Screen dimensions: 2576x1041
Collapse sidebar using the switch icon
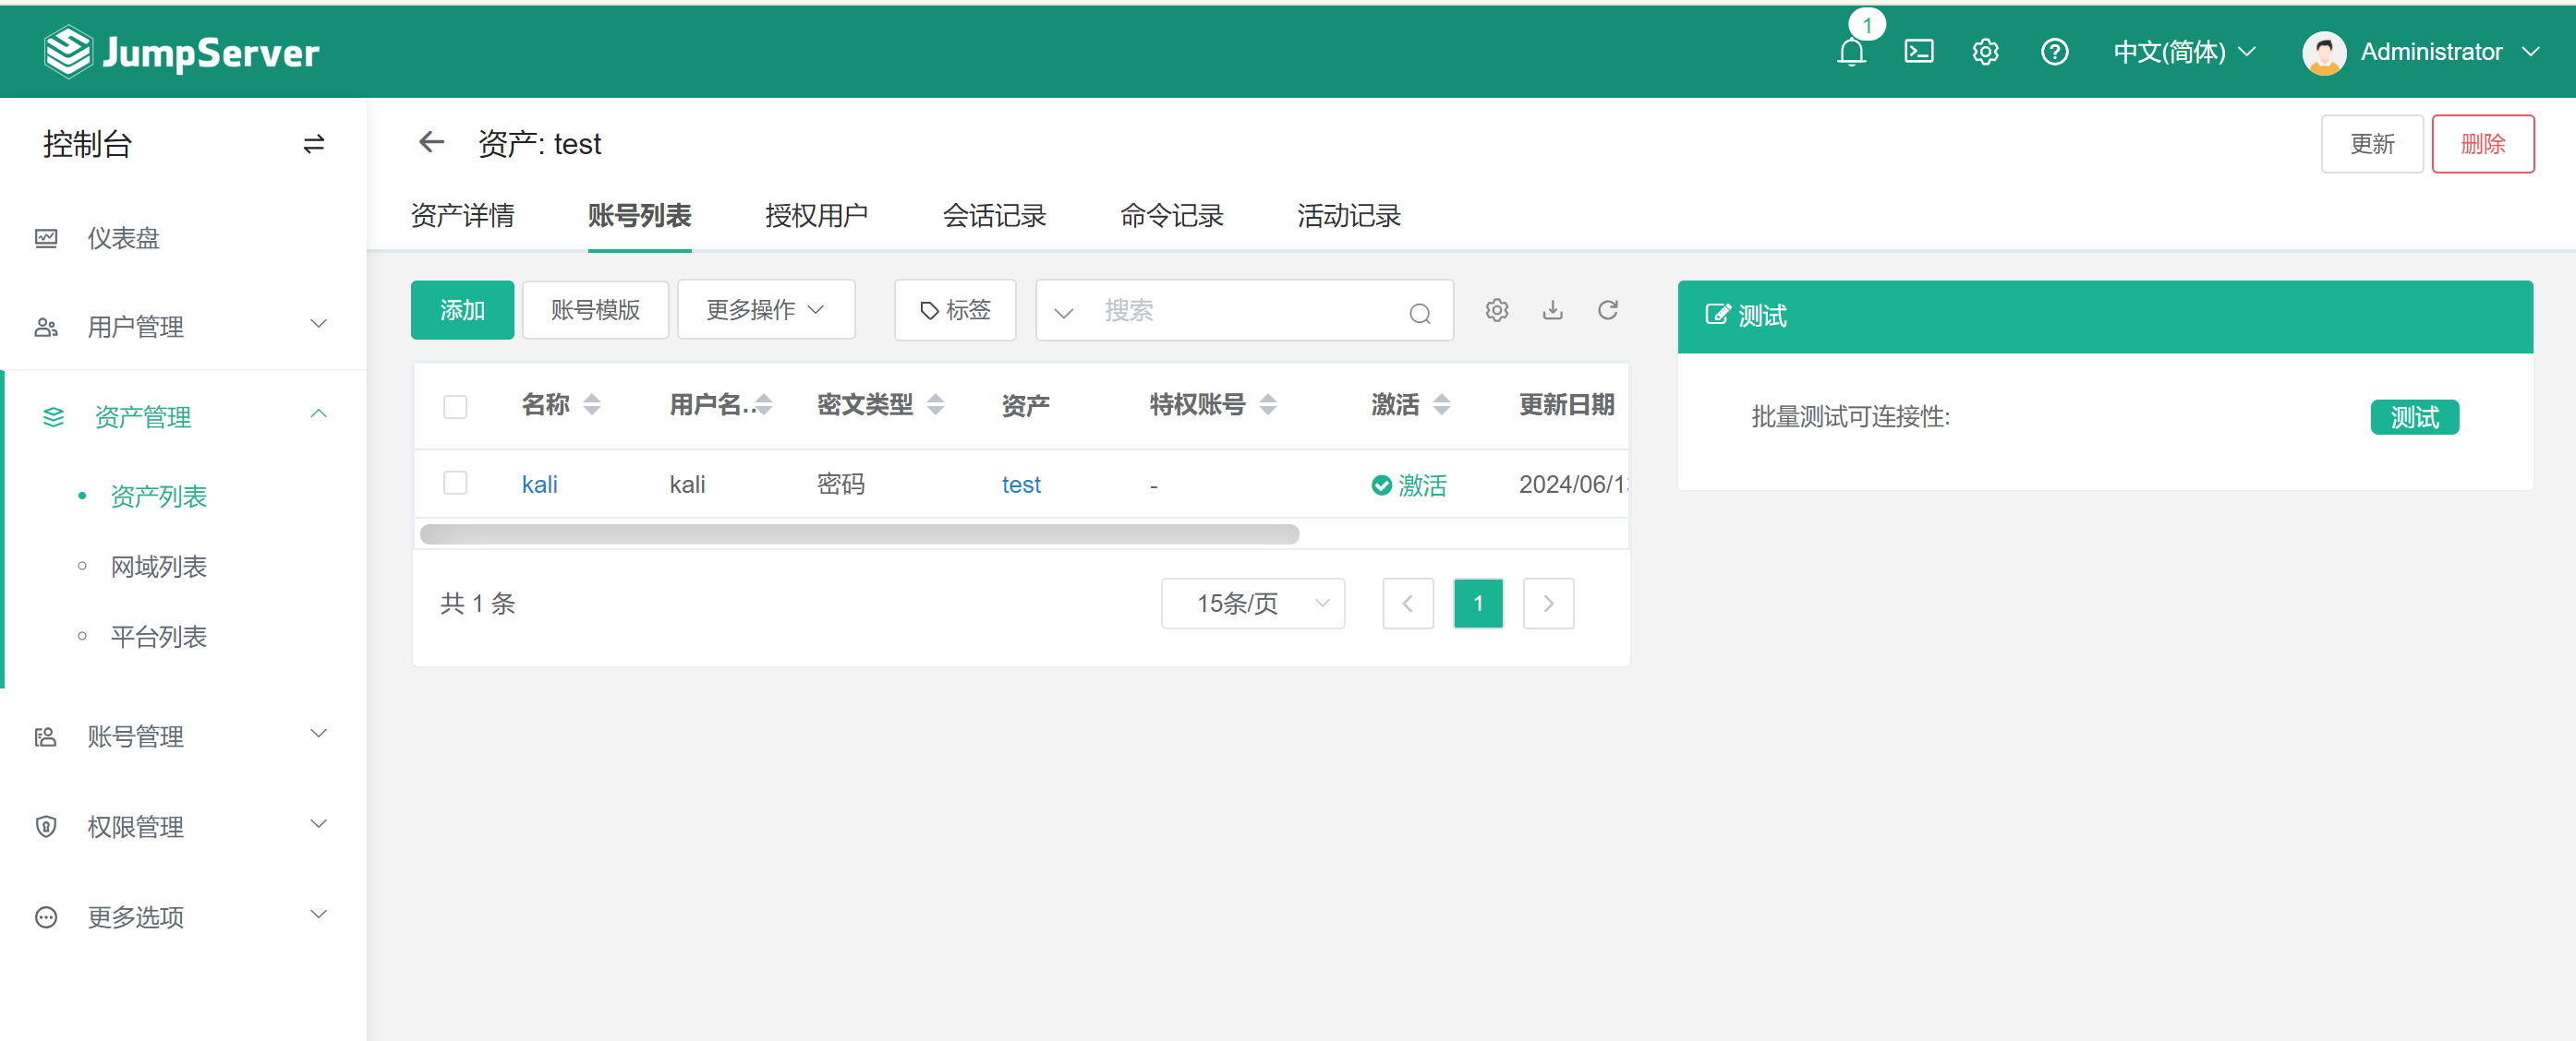313,145
